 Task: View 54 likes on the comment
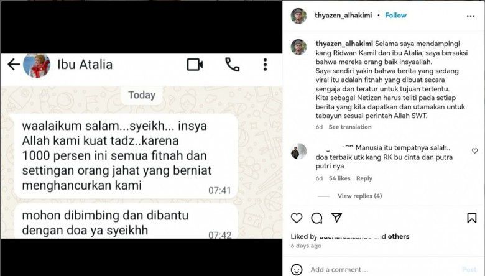pos(339,178)
